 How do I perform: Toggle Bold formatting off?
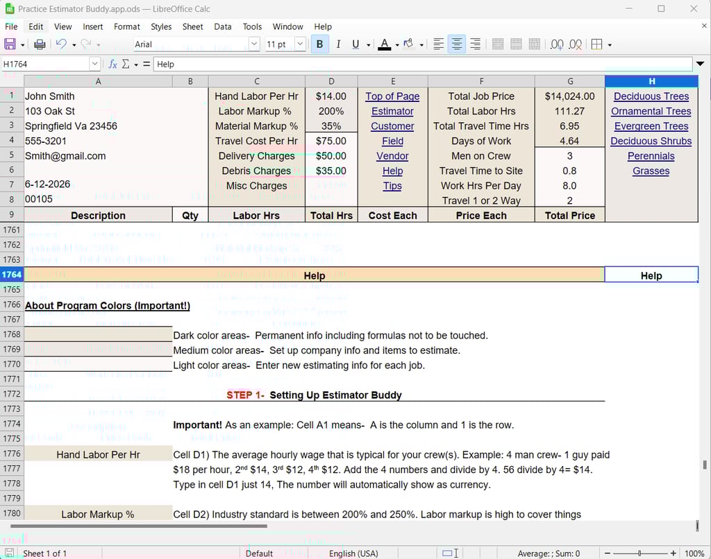coord(319,44)
